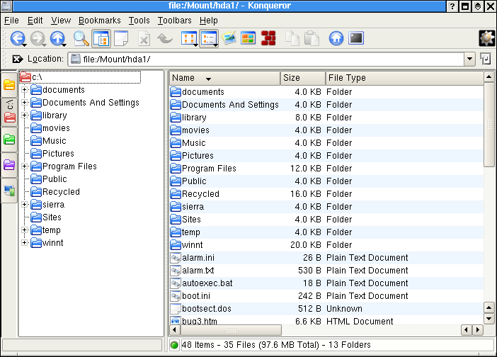Select the c:\ red folder sidebar tab
The height and width of the screenshot is (357, 497).
click(9, 112)
